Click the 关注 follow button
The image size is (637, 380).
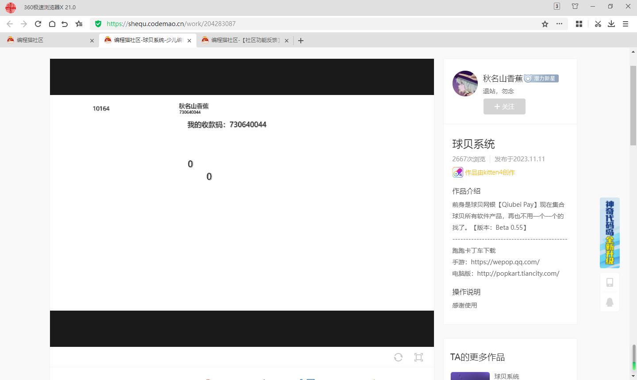tap(504, 106)
